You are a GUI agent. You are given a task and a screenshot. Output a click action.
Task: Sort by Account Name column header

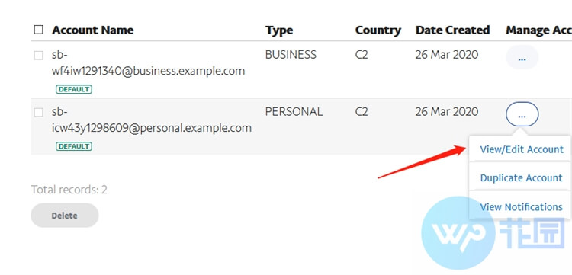pyautogui.click(x=92, y=30)
